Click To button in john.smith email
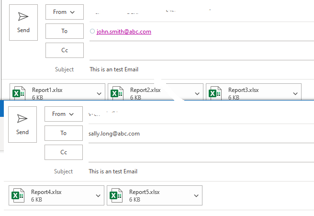 coord(65,31)
